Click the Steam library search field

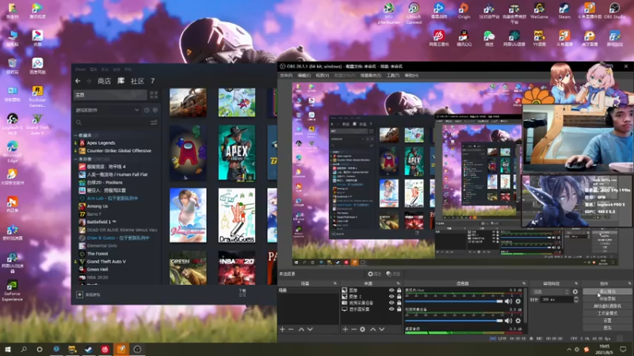(x=112, y=123)
